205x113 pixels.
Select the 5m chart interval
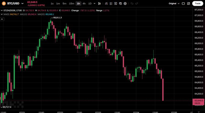point(65,4)
